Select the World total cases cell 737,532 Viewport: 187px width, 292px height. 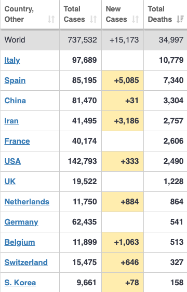coord(81,40)
